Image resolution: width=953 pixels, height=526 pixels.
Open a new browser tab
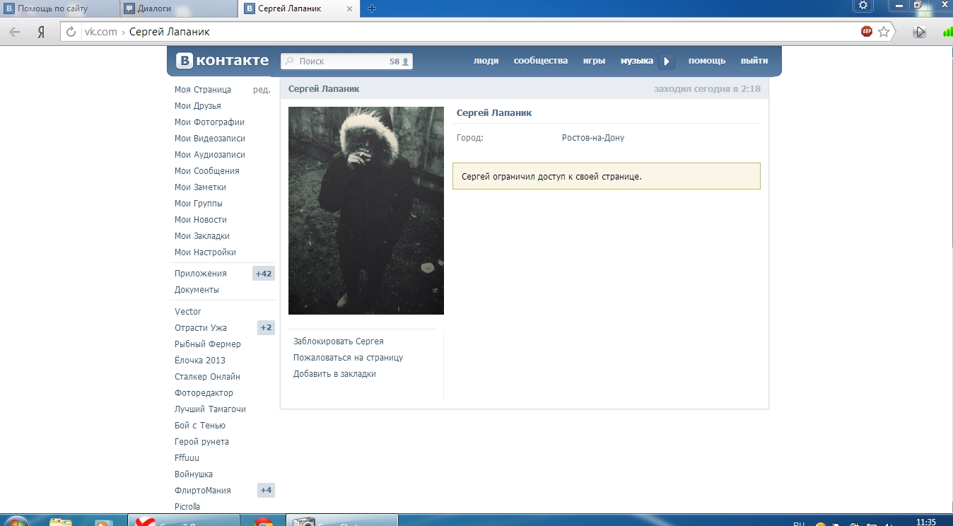click(x=372, y=8)
